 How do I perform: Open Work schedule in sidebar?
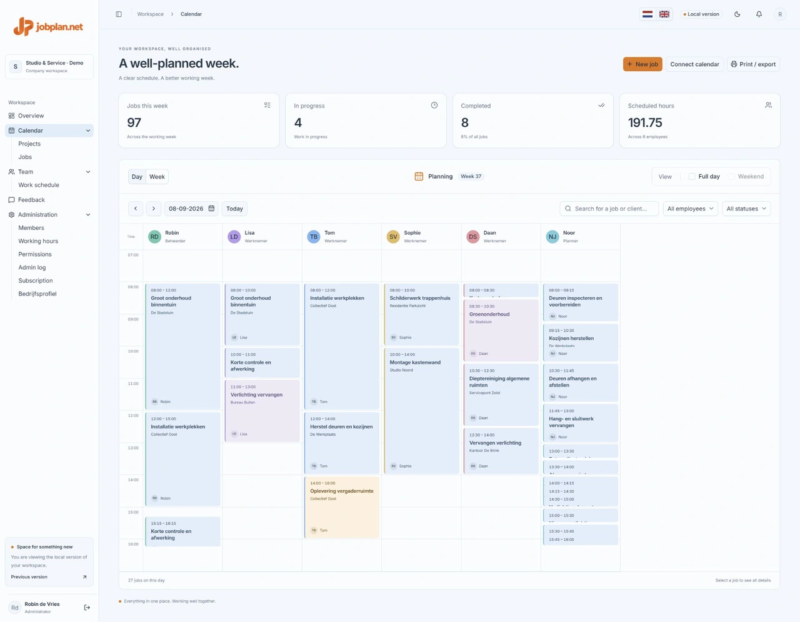pyautogui.click(x=39, y=185)
